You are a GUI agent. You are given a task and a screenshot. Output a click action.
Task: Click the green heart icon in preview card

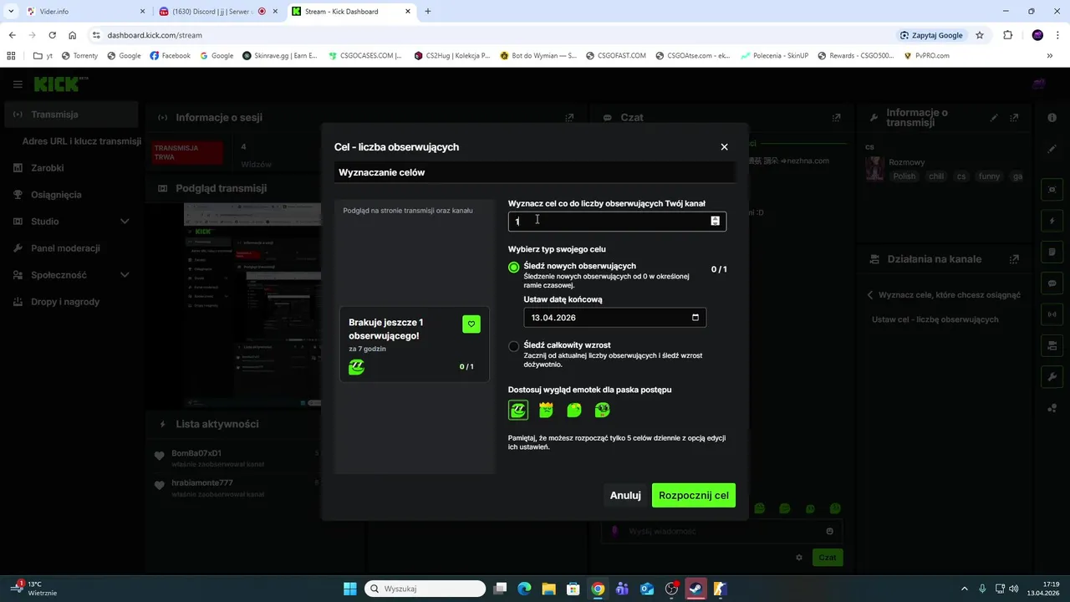pos(471,324)
